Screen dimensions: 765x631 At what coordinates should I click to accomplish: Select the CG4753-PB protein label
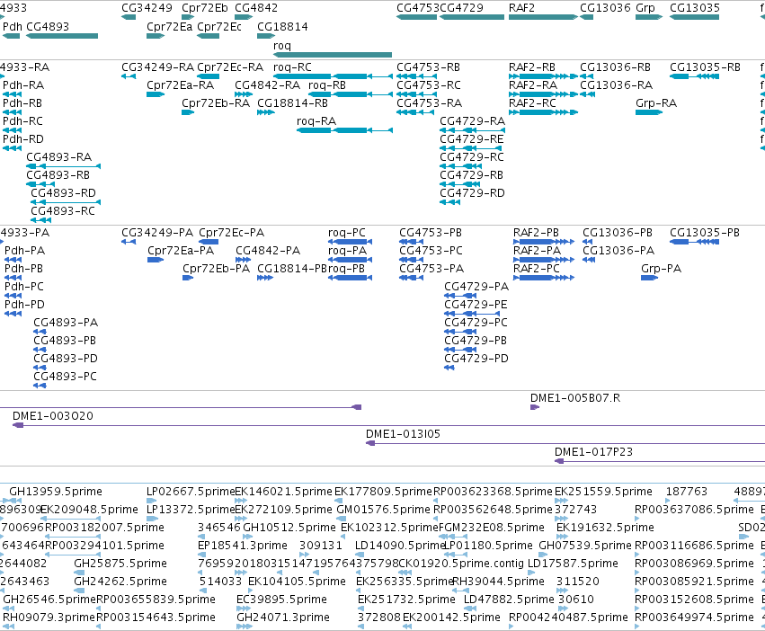[x=431, y=232]
